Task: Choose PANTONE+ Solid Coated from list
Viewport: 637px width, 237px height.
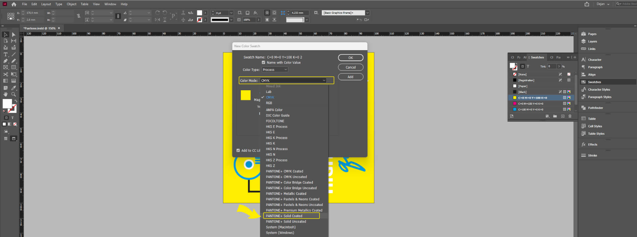Action: [x=284, y=216]
